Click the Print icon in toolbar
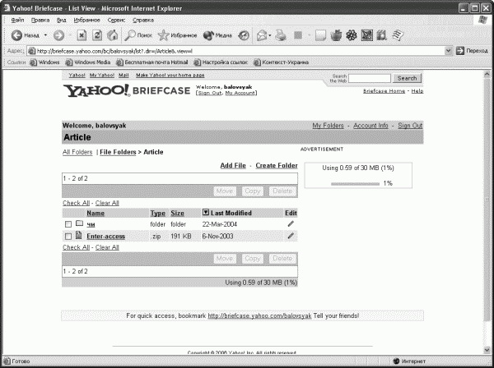This screenshot has width=494, height=368. tap(281, 35)
